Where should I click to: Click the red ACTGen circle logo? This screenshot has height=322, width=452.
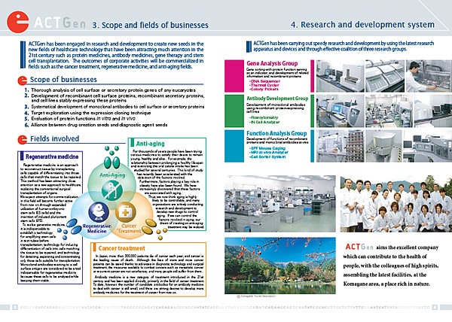point(17,22)
